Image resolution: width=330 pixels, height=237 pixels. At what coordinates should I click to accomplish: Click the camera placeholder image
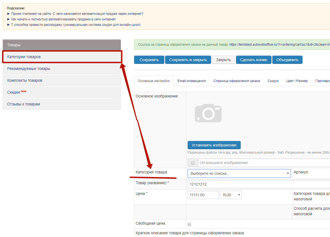point(208,113)
